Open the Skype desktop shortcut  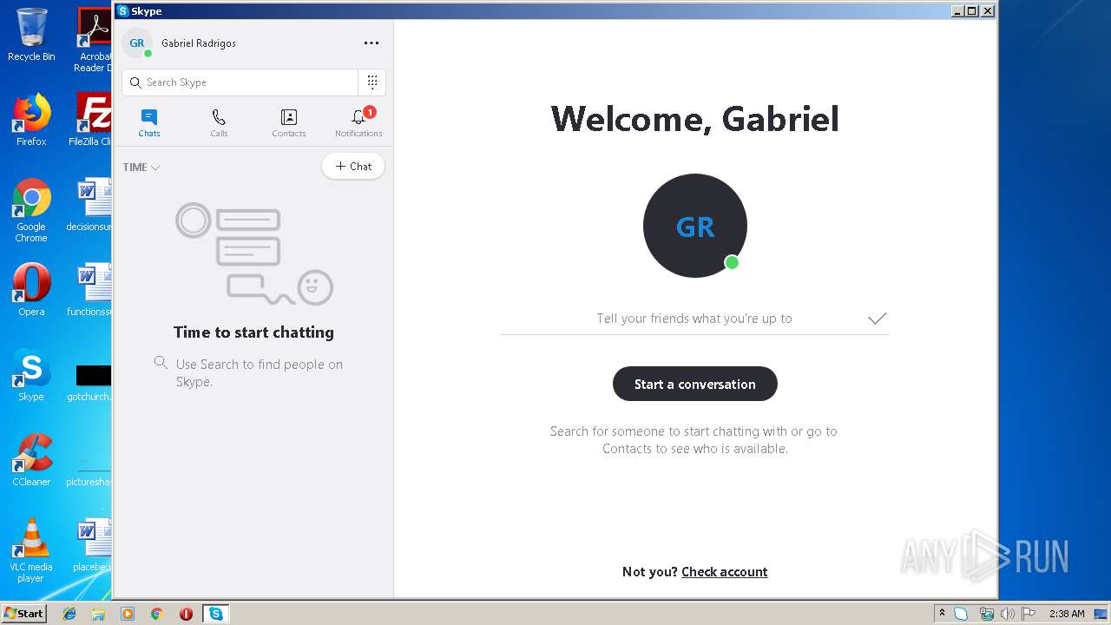(x=31, y=375)
